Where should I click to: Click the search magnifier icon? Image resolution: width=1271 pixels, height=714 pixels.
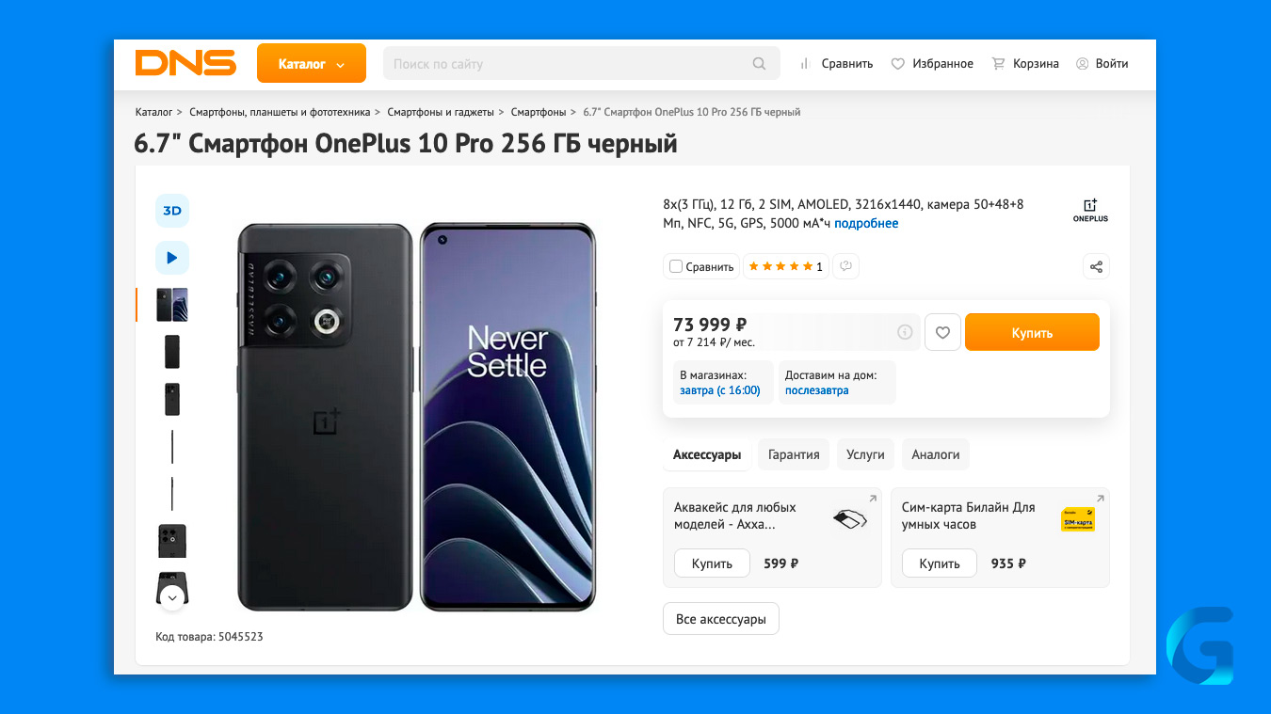coord(759,64)
